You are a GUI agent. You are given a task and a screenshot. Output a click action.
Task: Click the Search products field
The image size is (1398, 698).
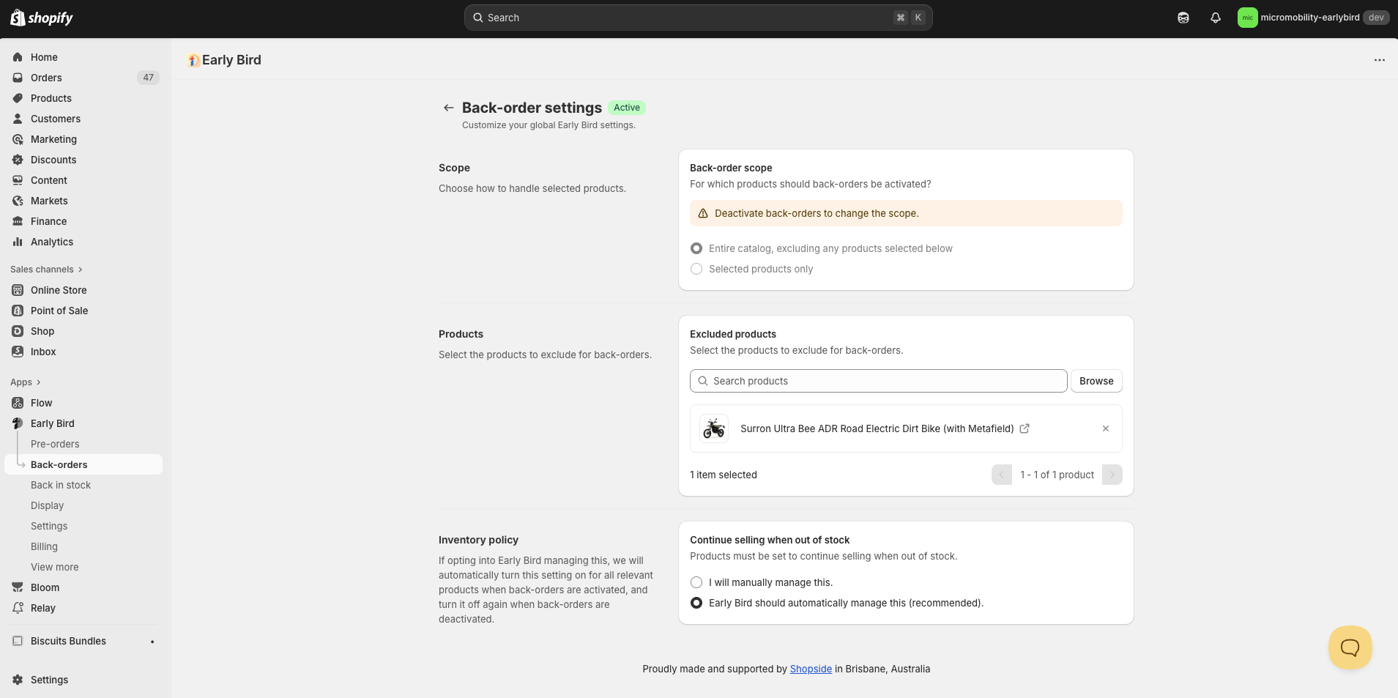[x=878, y=381]
